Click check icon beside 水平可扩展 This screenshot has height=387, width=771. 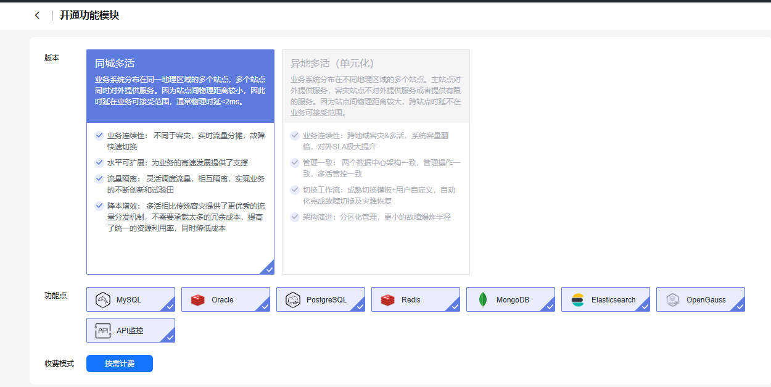click(x=99, y=162)
